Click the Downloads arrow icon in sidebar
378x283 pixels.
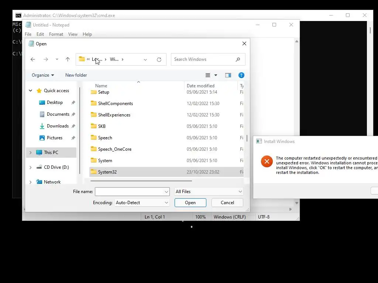[x=42, y=126]
